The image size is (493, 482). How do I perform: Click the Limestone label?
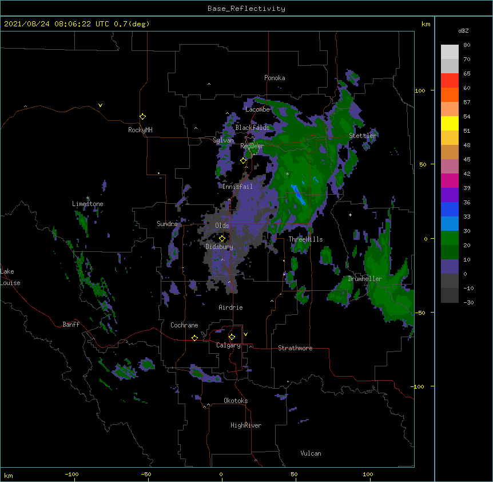click(x=88, y=204)
